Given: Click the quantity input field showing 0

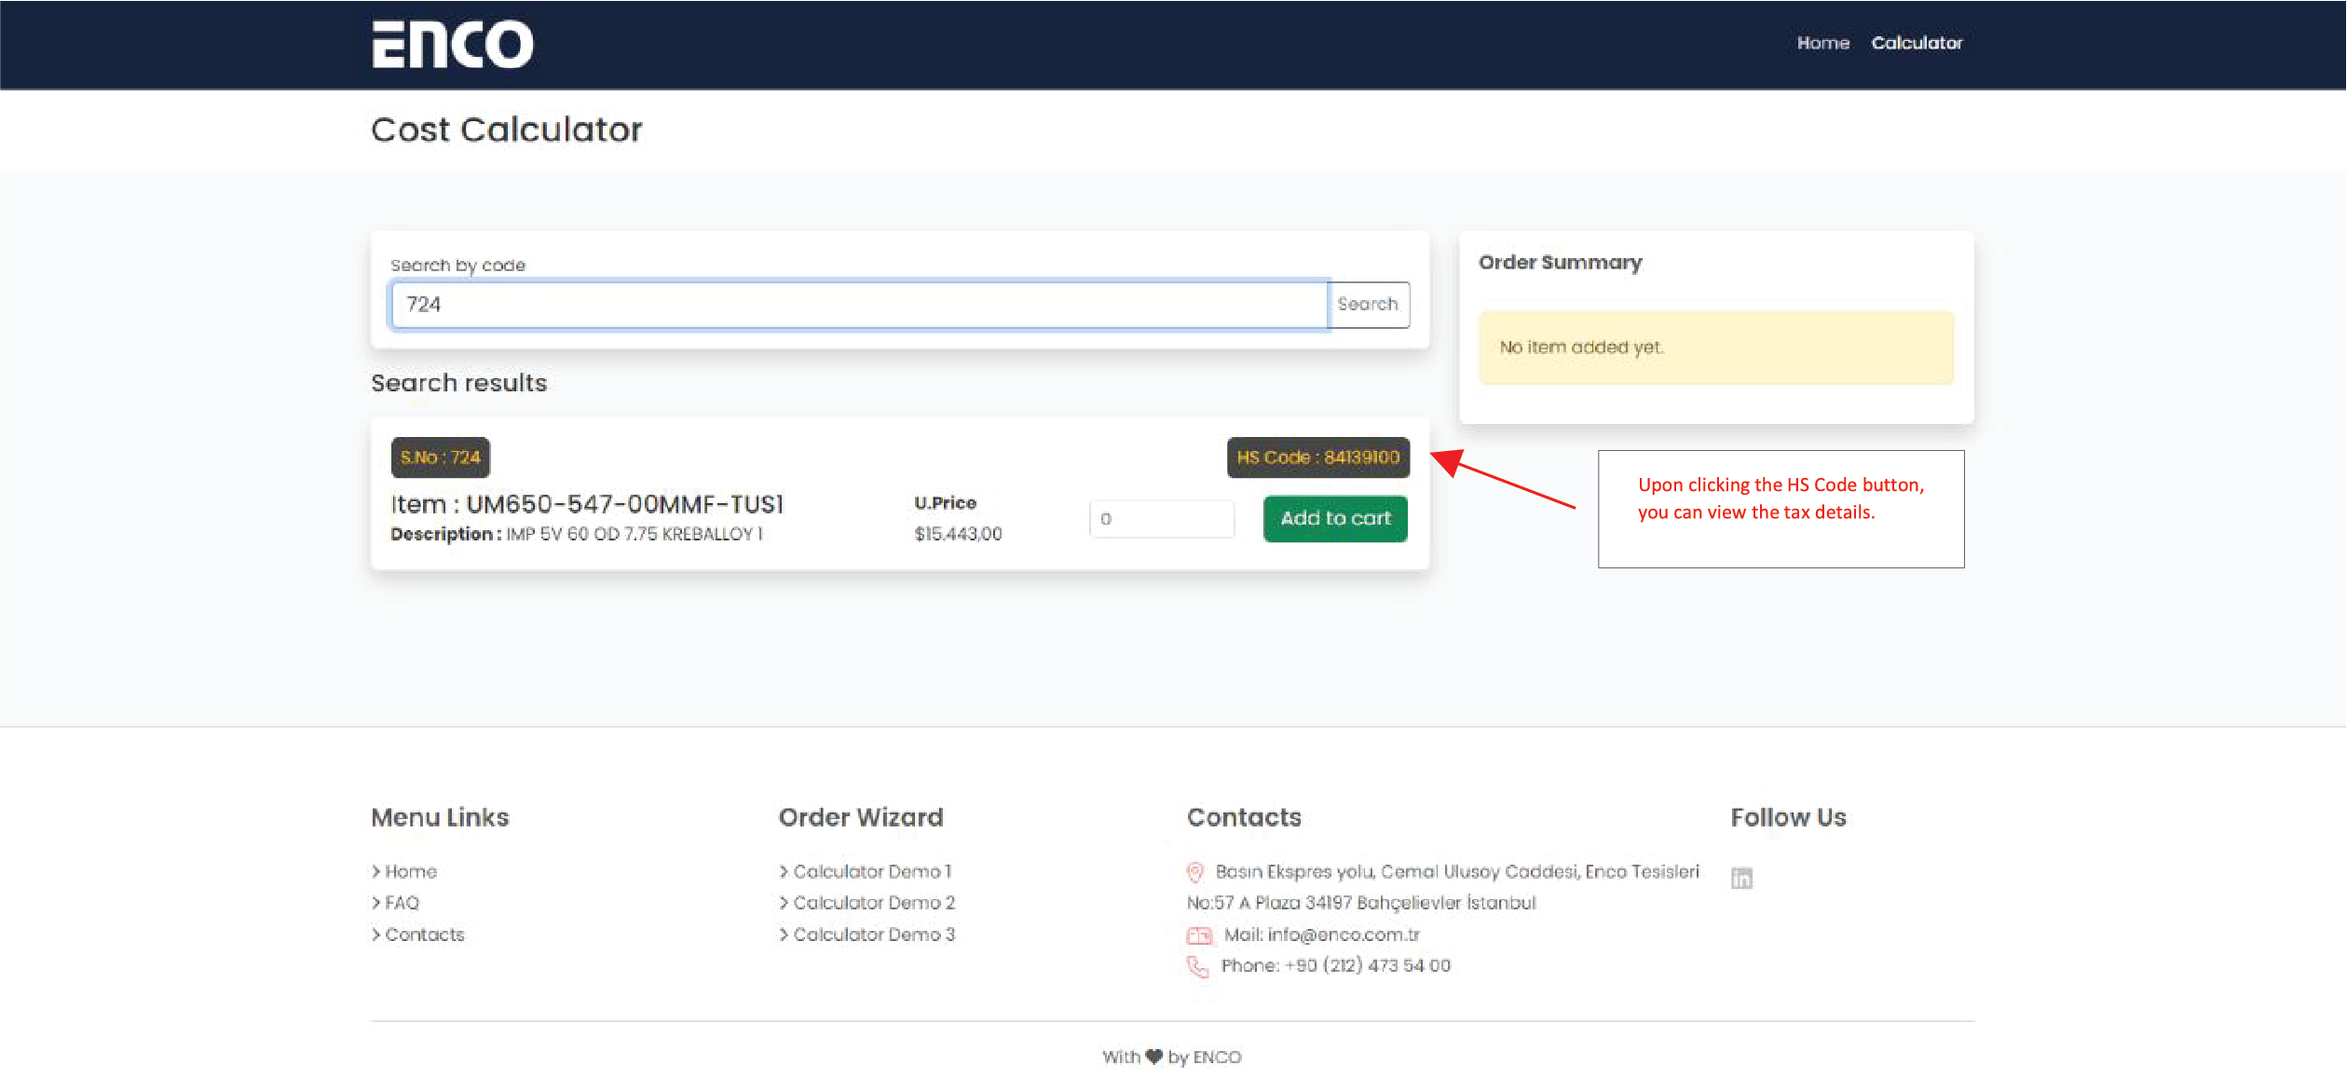Looking at the screenshot, I should pyautogui.click(x=1161, y=519).
